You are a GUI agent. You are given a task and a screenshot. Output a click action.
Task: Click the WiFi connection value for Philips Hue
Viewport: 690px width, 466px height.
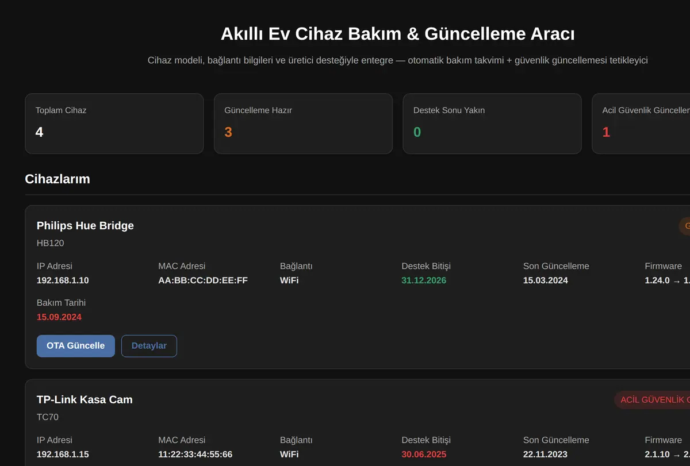click(289, 280)
